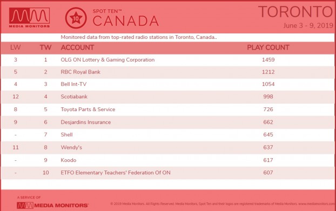
Task: Select the TW column header
Action: click(45, 47)
